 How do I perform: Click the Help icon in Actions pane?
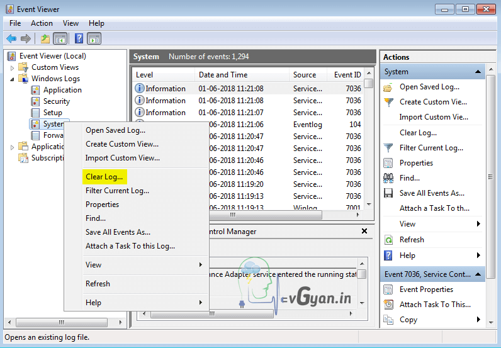[x=388, y=255]
